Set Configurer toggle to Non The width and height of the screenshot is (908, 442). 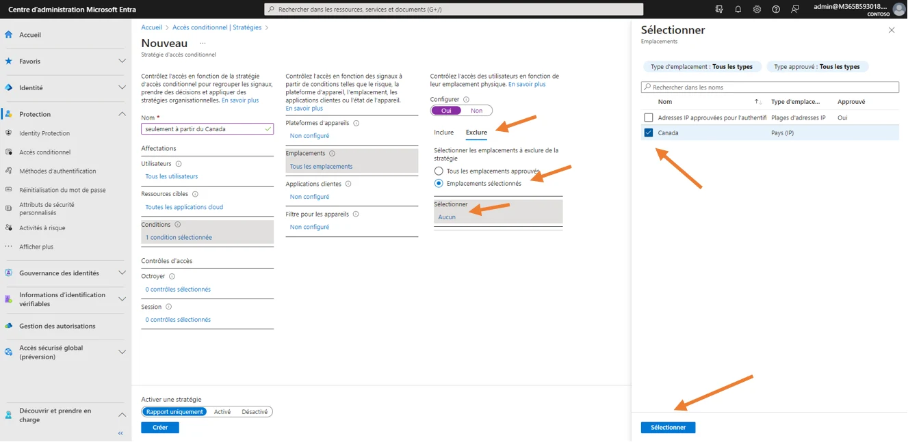pos(477,111)
